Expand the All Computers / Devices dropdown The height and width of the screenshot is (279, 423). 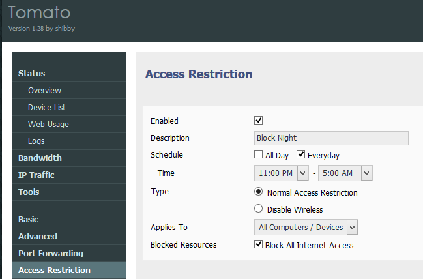click(306, 228)
